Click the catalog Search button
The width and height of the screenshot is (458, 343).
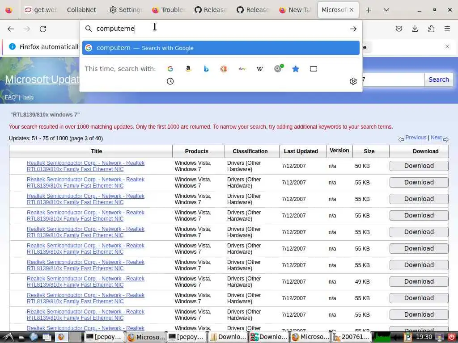coord(439,79)
